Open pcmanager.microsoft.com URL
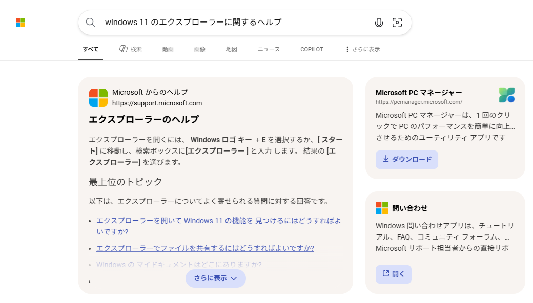533x303 pixels. (x=419, y=102)
